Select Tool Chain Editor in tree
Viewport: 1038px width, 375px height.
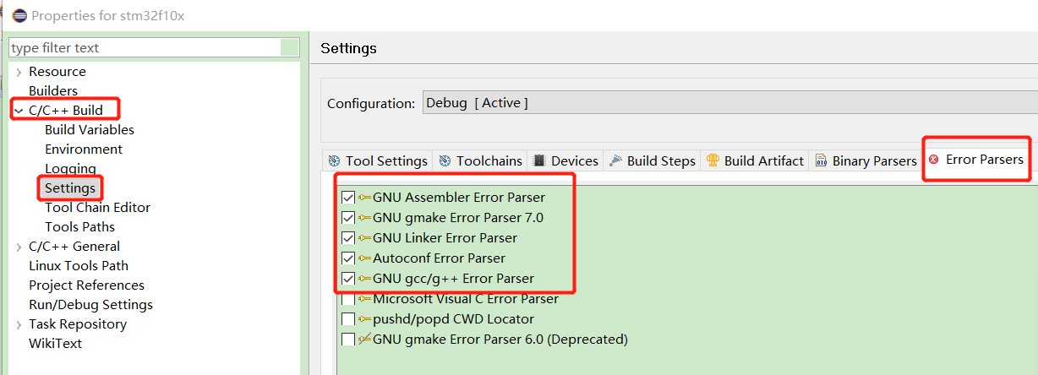97,208
